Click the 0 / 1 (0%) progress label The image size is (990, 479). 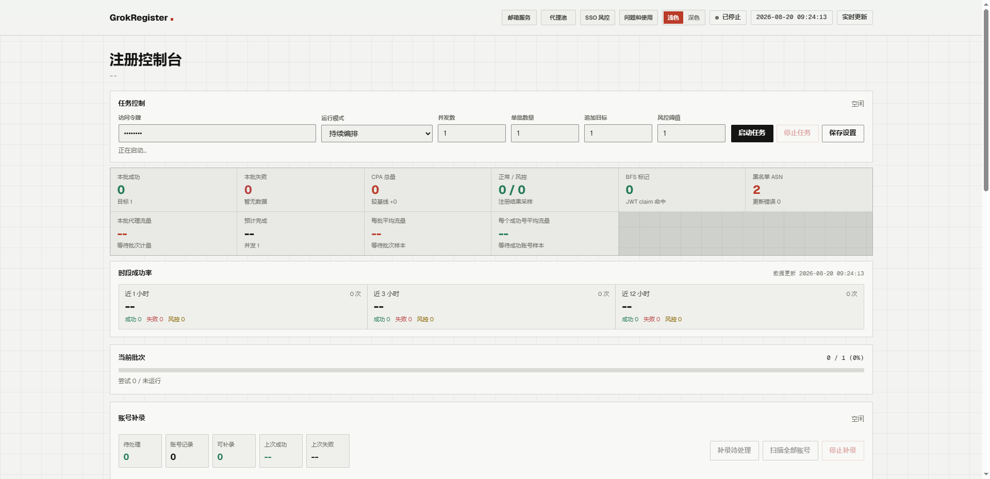click(x=845, y=358)
